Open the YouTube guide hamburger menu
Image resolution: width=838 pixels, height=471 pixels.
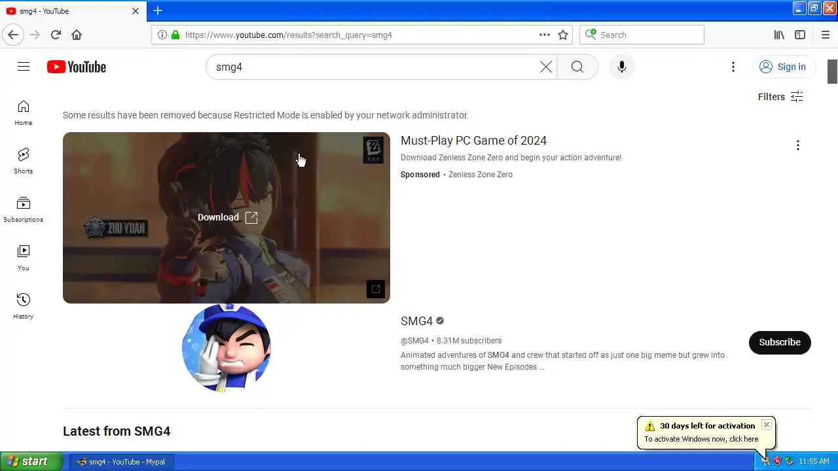click(x=24, y=67)
